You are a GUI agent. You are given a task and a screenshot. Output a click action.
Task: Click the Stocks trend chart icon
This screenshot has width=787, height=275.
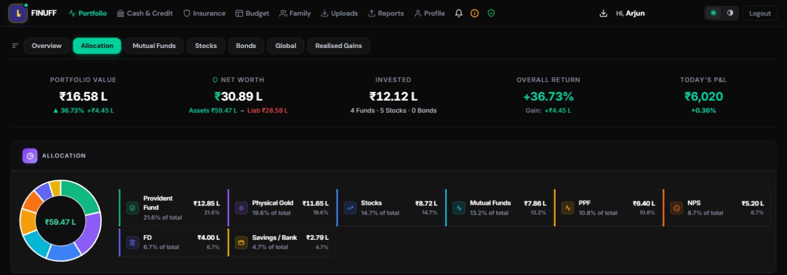pyautogui.click(x=350, y=208)
